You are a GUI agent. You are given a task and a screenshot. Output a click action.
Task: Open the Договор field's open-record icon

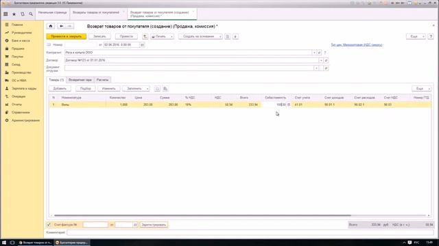click(x=327, y=60)
